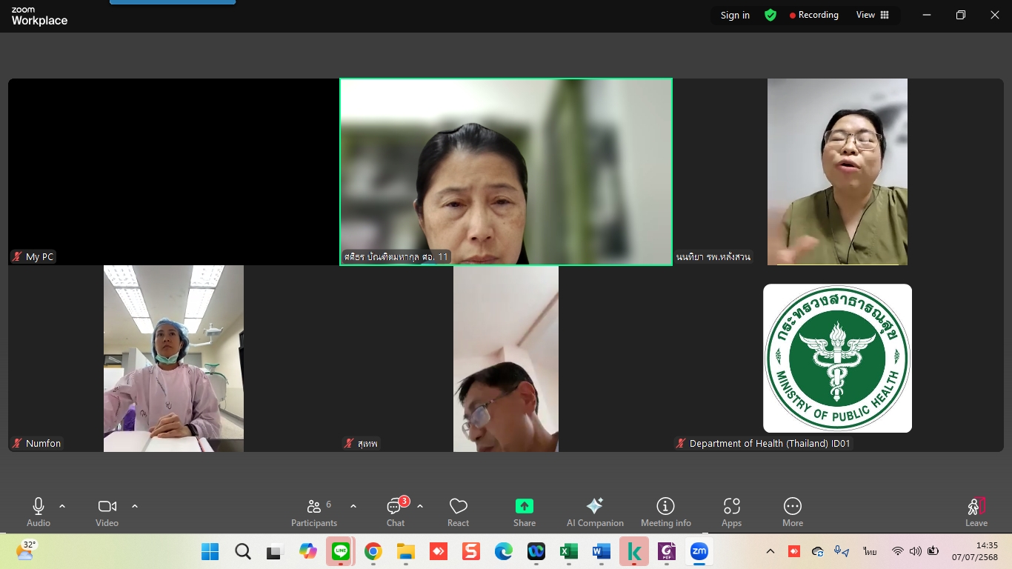This screenshot has height=569, width=1012.
Task: Open More options ellipsis
Action: [x=792, y=507]
